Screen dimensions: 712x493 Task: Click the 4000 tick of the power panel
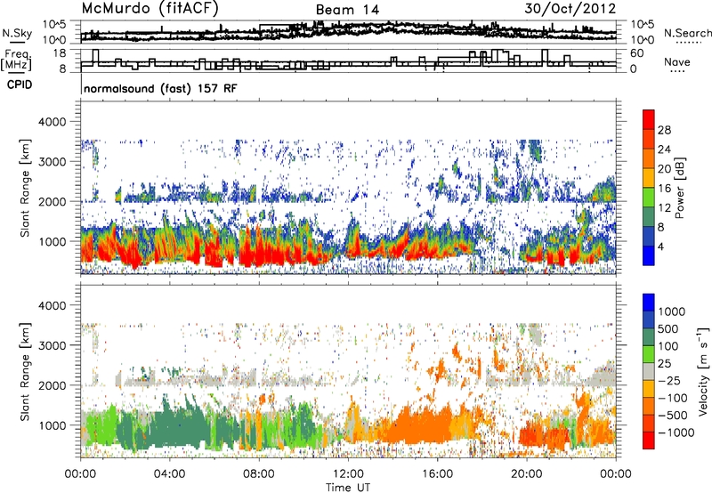coord(53,122)
